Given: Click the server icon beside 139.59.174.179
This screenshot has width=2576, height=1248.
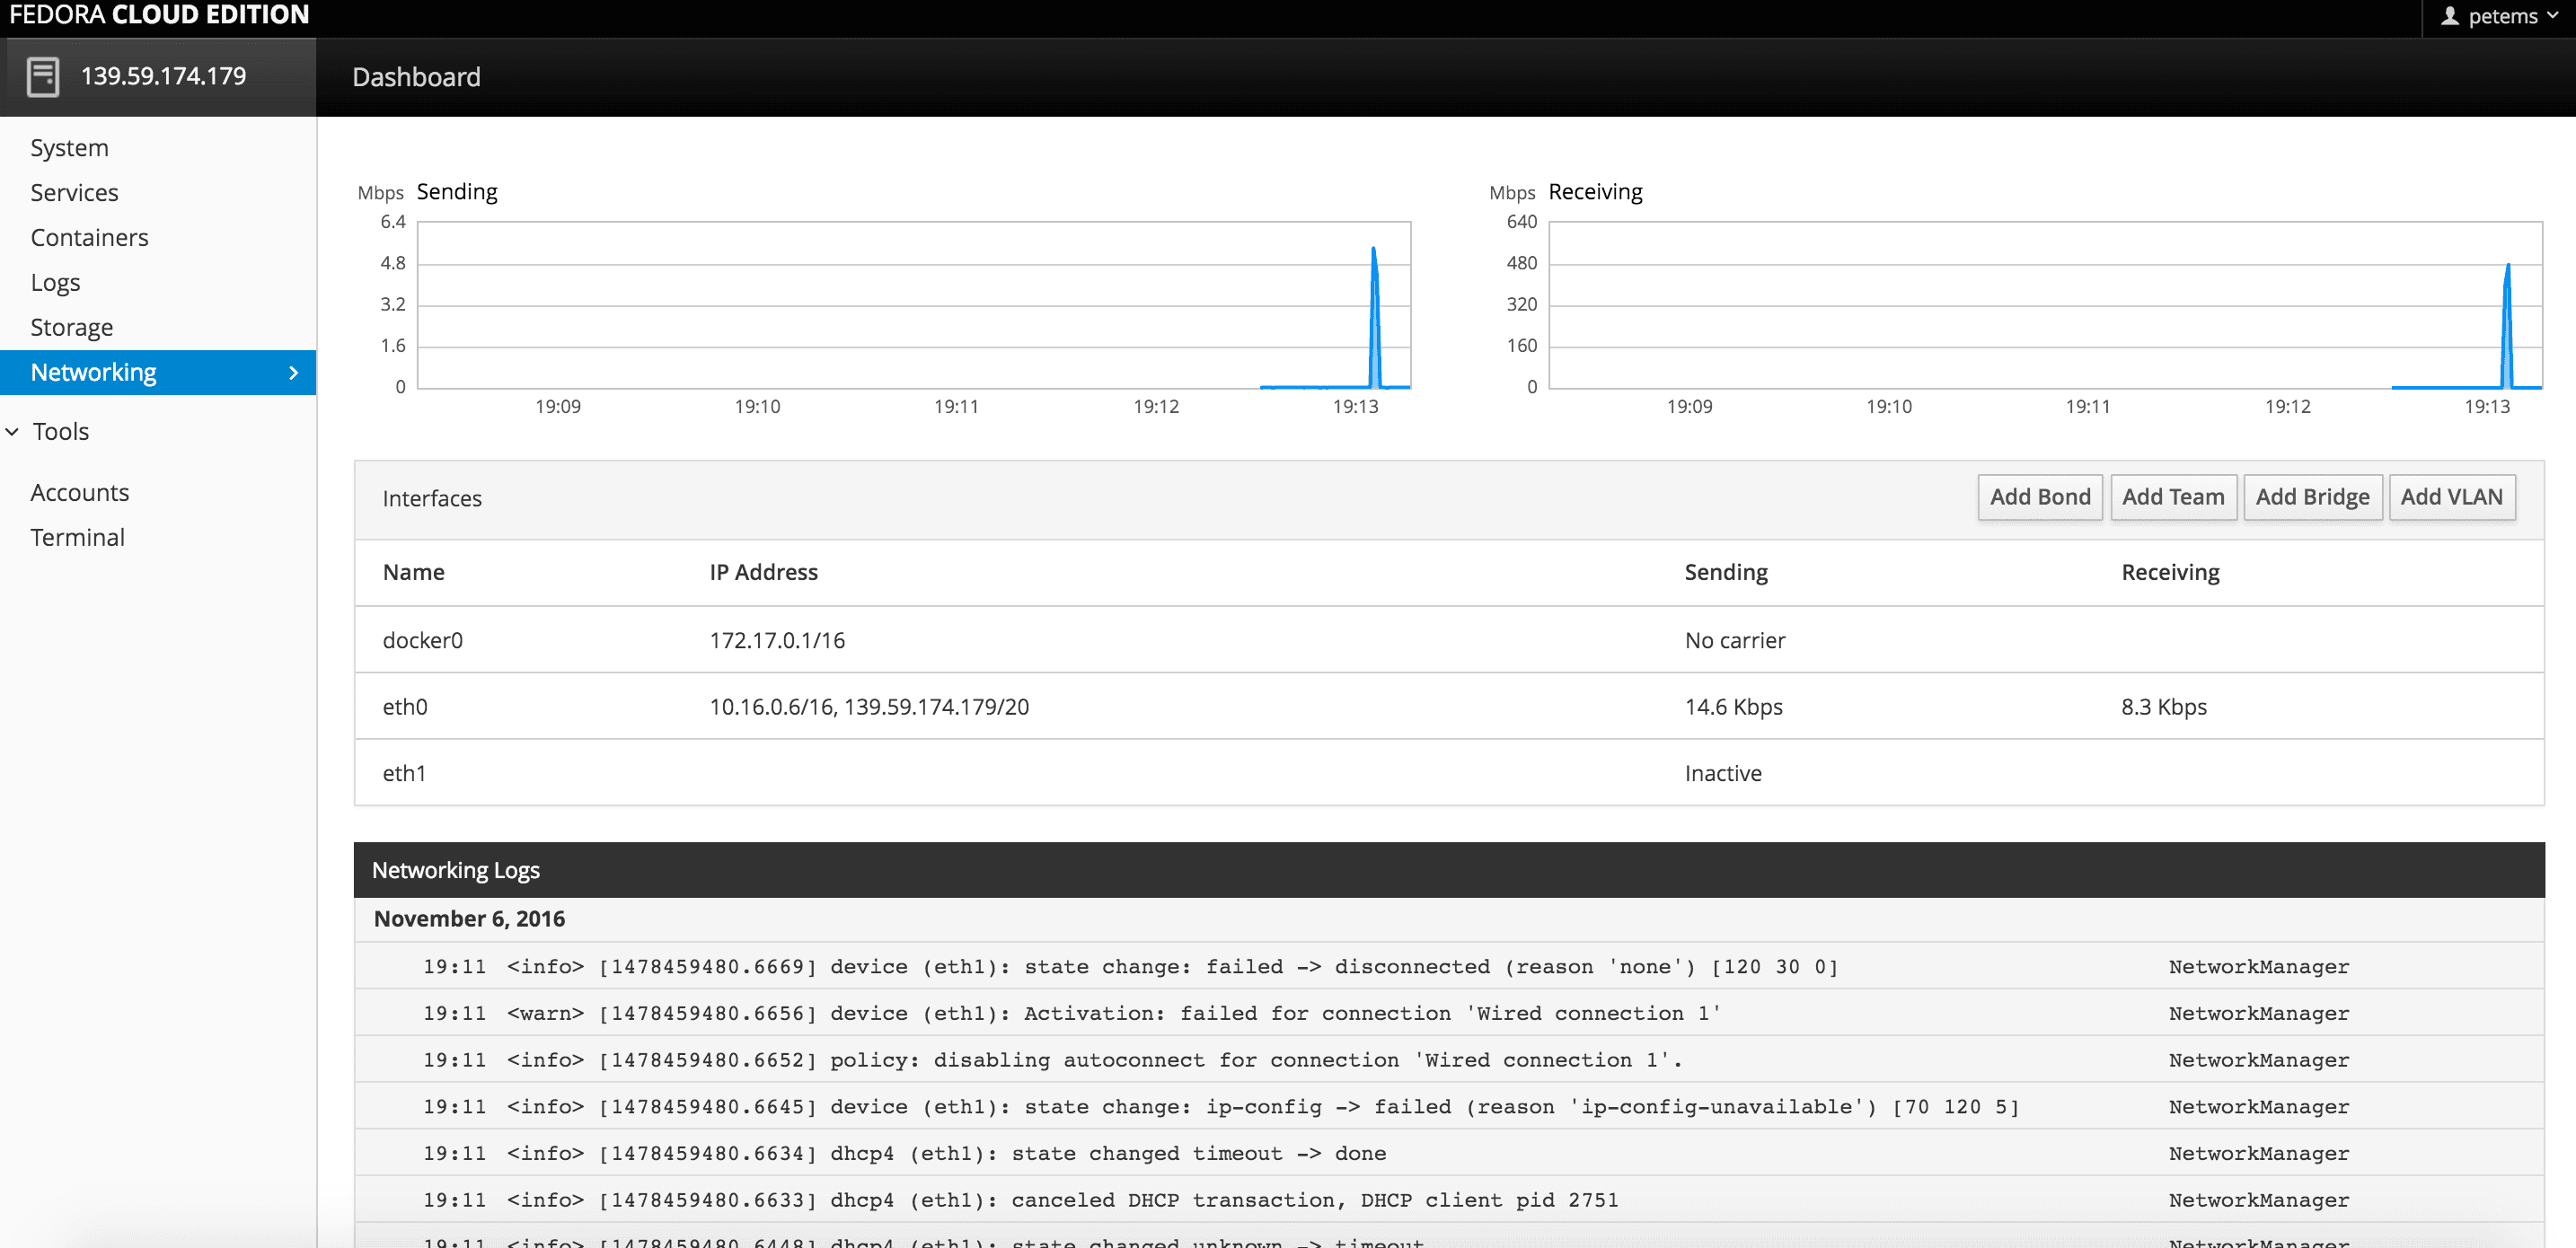Looking at the screenshot, I should (x=41, y=75).
